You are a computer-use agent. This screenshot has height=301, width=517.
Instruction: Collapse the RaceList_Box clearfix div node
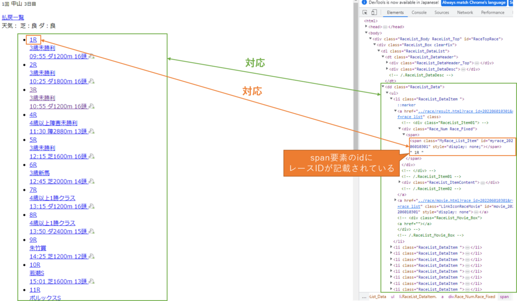click(375, 45)
